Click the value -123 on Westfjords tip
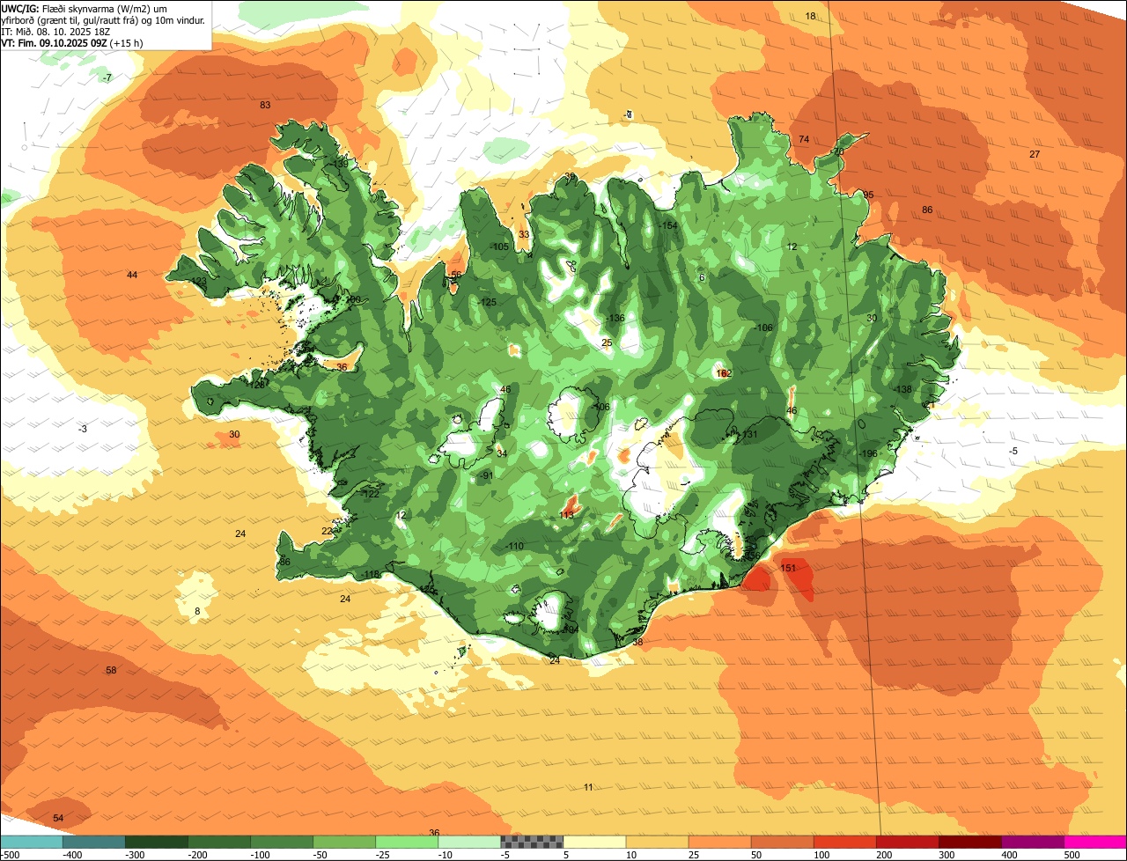 (198, 282)
